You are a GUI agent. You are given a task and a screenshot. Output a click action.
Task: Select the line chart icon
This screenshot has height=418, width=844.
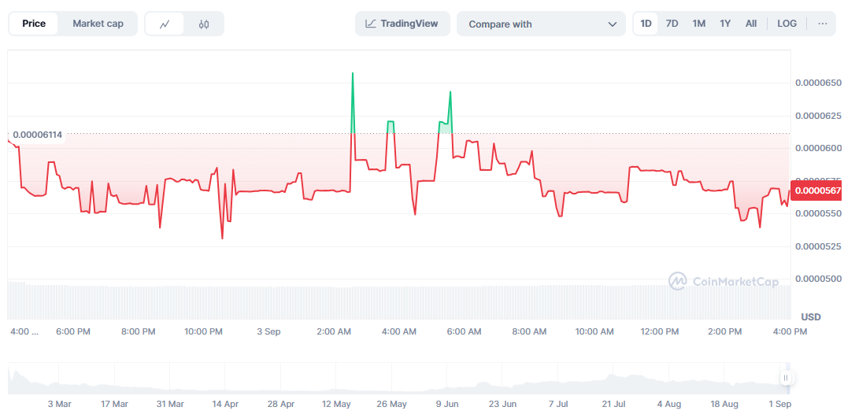[x=165, y=24]
